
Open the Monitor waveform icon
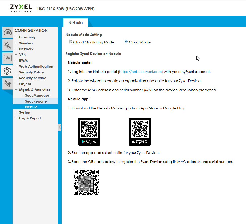pyautogui.click(x=7, y=58)
